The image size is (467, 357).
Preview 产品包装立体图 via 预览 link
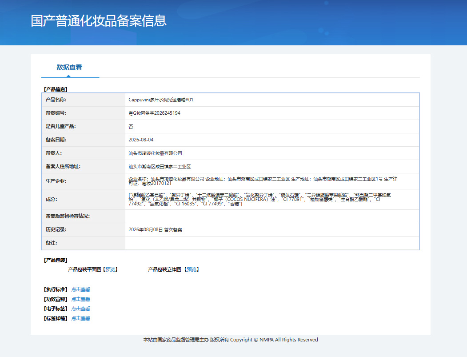point(192,269)
